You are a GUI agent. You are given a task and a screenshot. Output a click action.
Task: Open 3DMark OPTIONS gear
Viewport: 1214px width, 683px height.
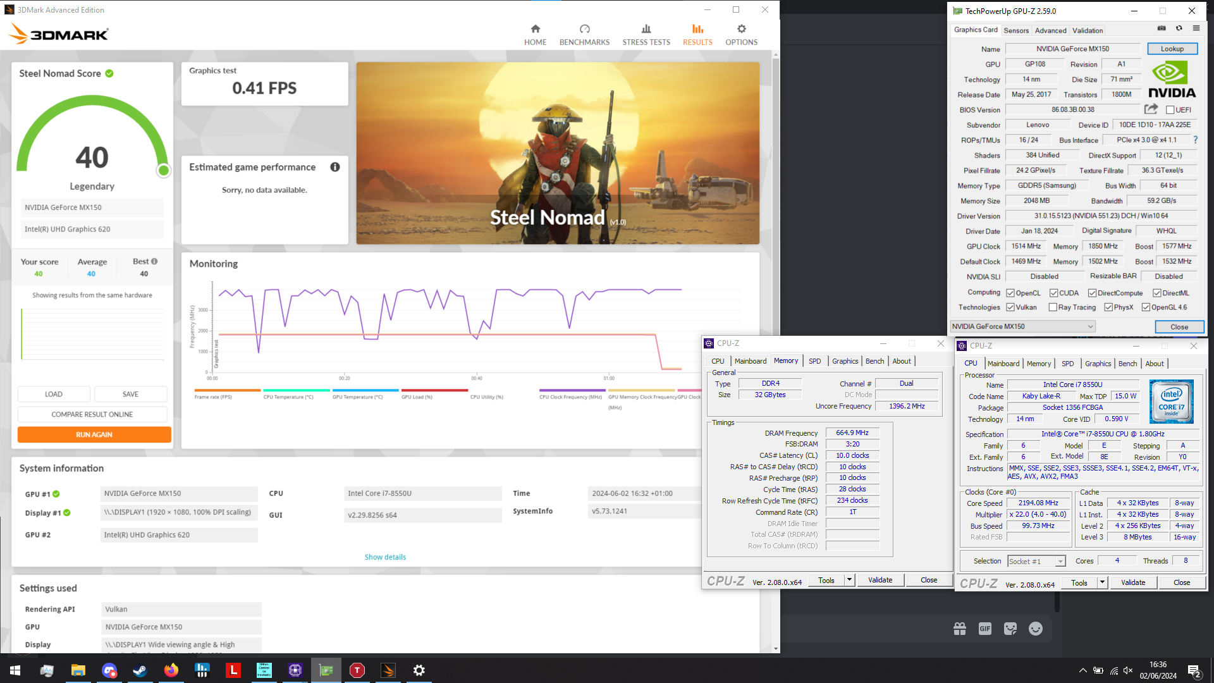tap(741, 35)
